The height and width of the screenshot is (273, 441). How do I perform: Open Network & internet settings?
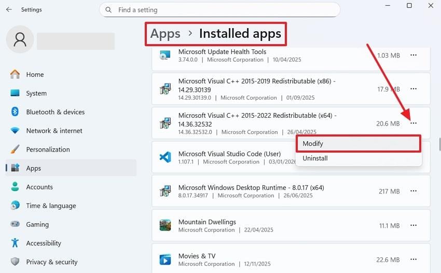(x=54, y=131)
